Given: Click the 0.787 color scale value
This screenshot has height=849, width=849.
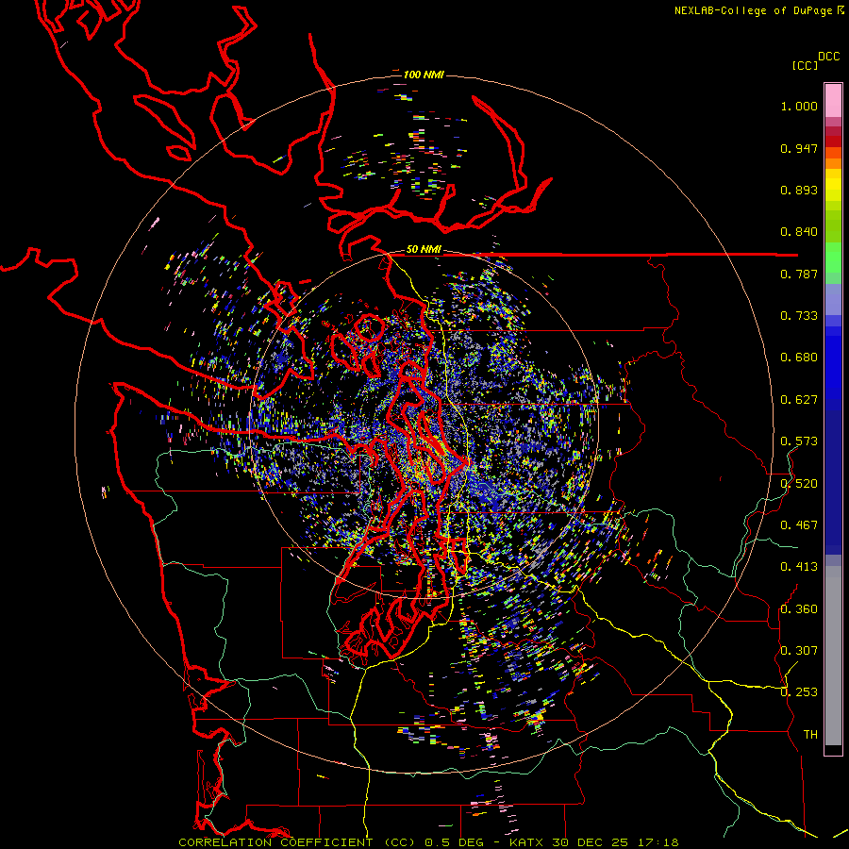Looking at the screenshot, I should tap(799, 274).
